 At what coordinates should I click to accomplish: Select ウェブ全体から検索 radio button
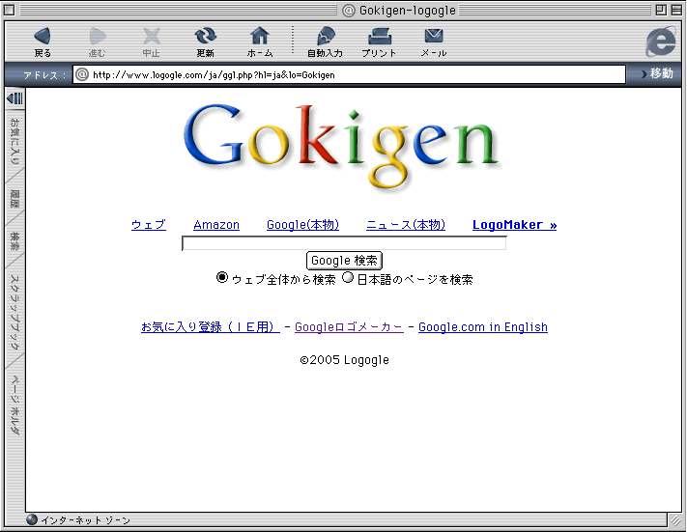coord(222,277)
